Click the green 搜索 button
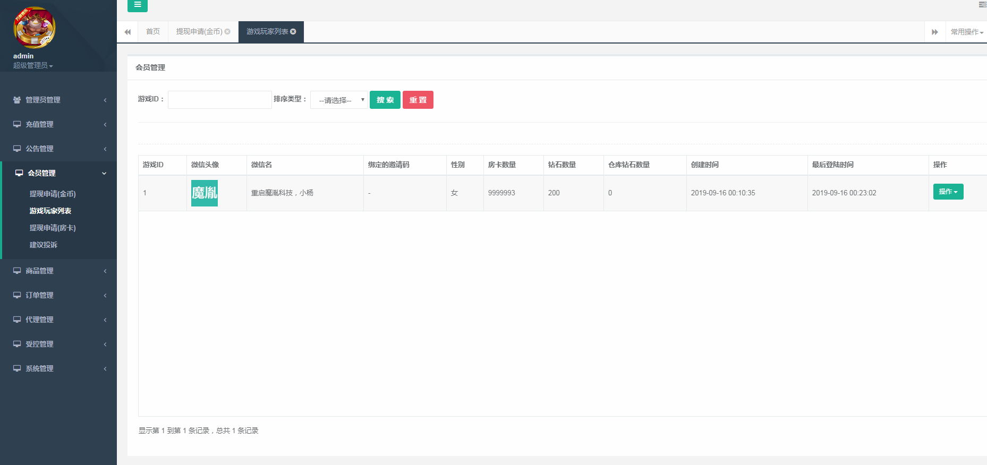Screen dimensions: 987x465 click(385, 100)
